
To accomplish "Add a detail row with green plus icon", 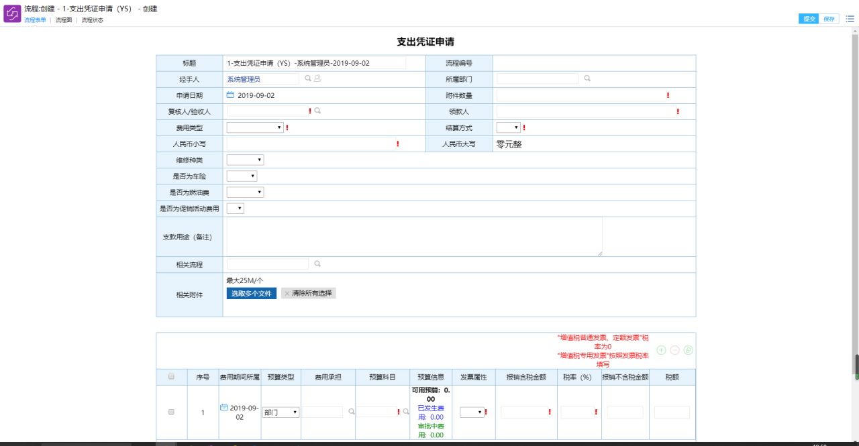I will click(x=661, y=350).
